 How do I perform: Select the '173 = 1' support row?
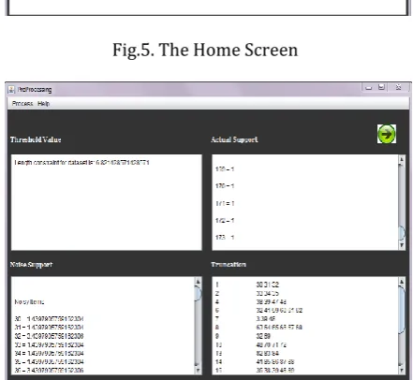(x=225, y=238)
